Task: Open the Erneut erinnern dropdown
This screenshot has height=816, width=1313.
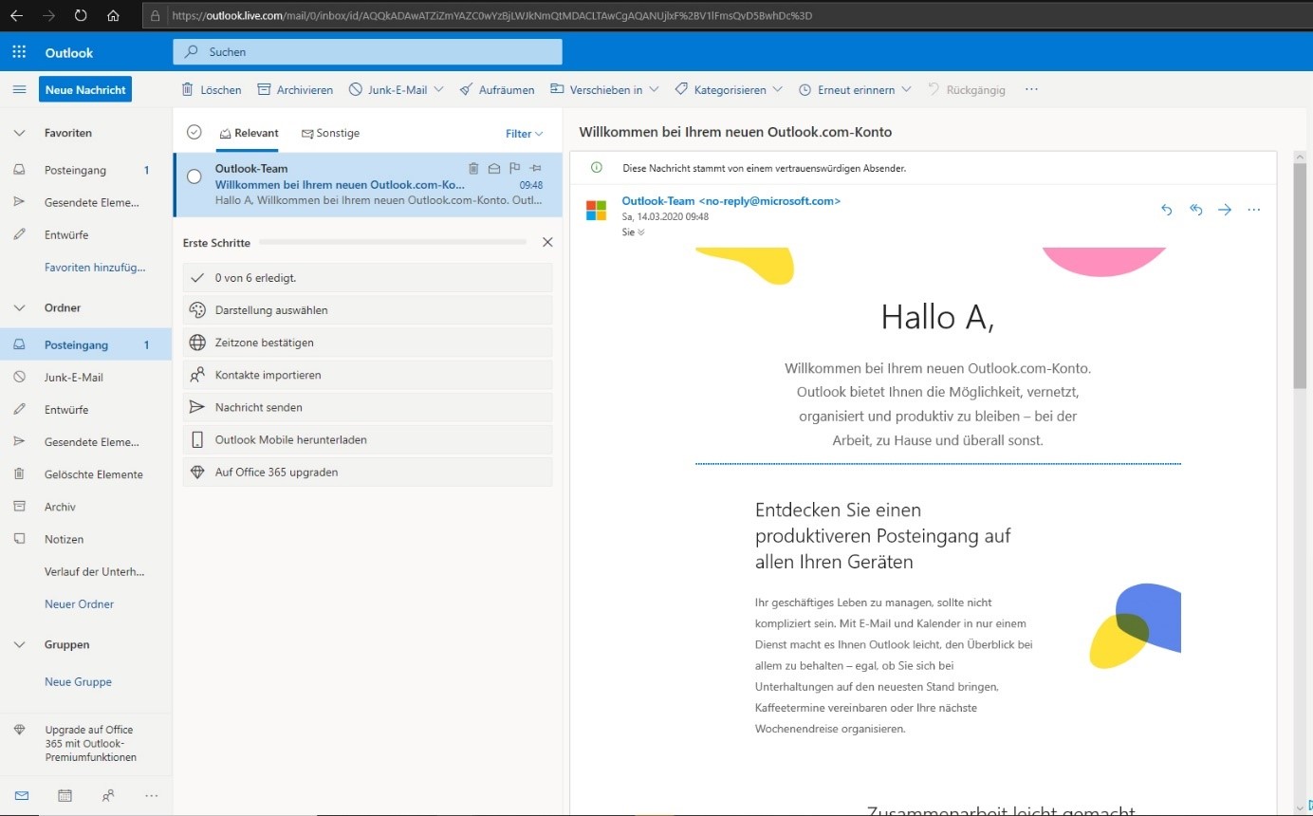Action: coord(855,90)
